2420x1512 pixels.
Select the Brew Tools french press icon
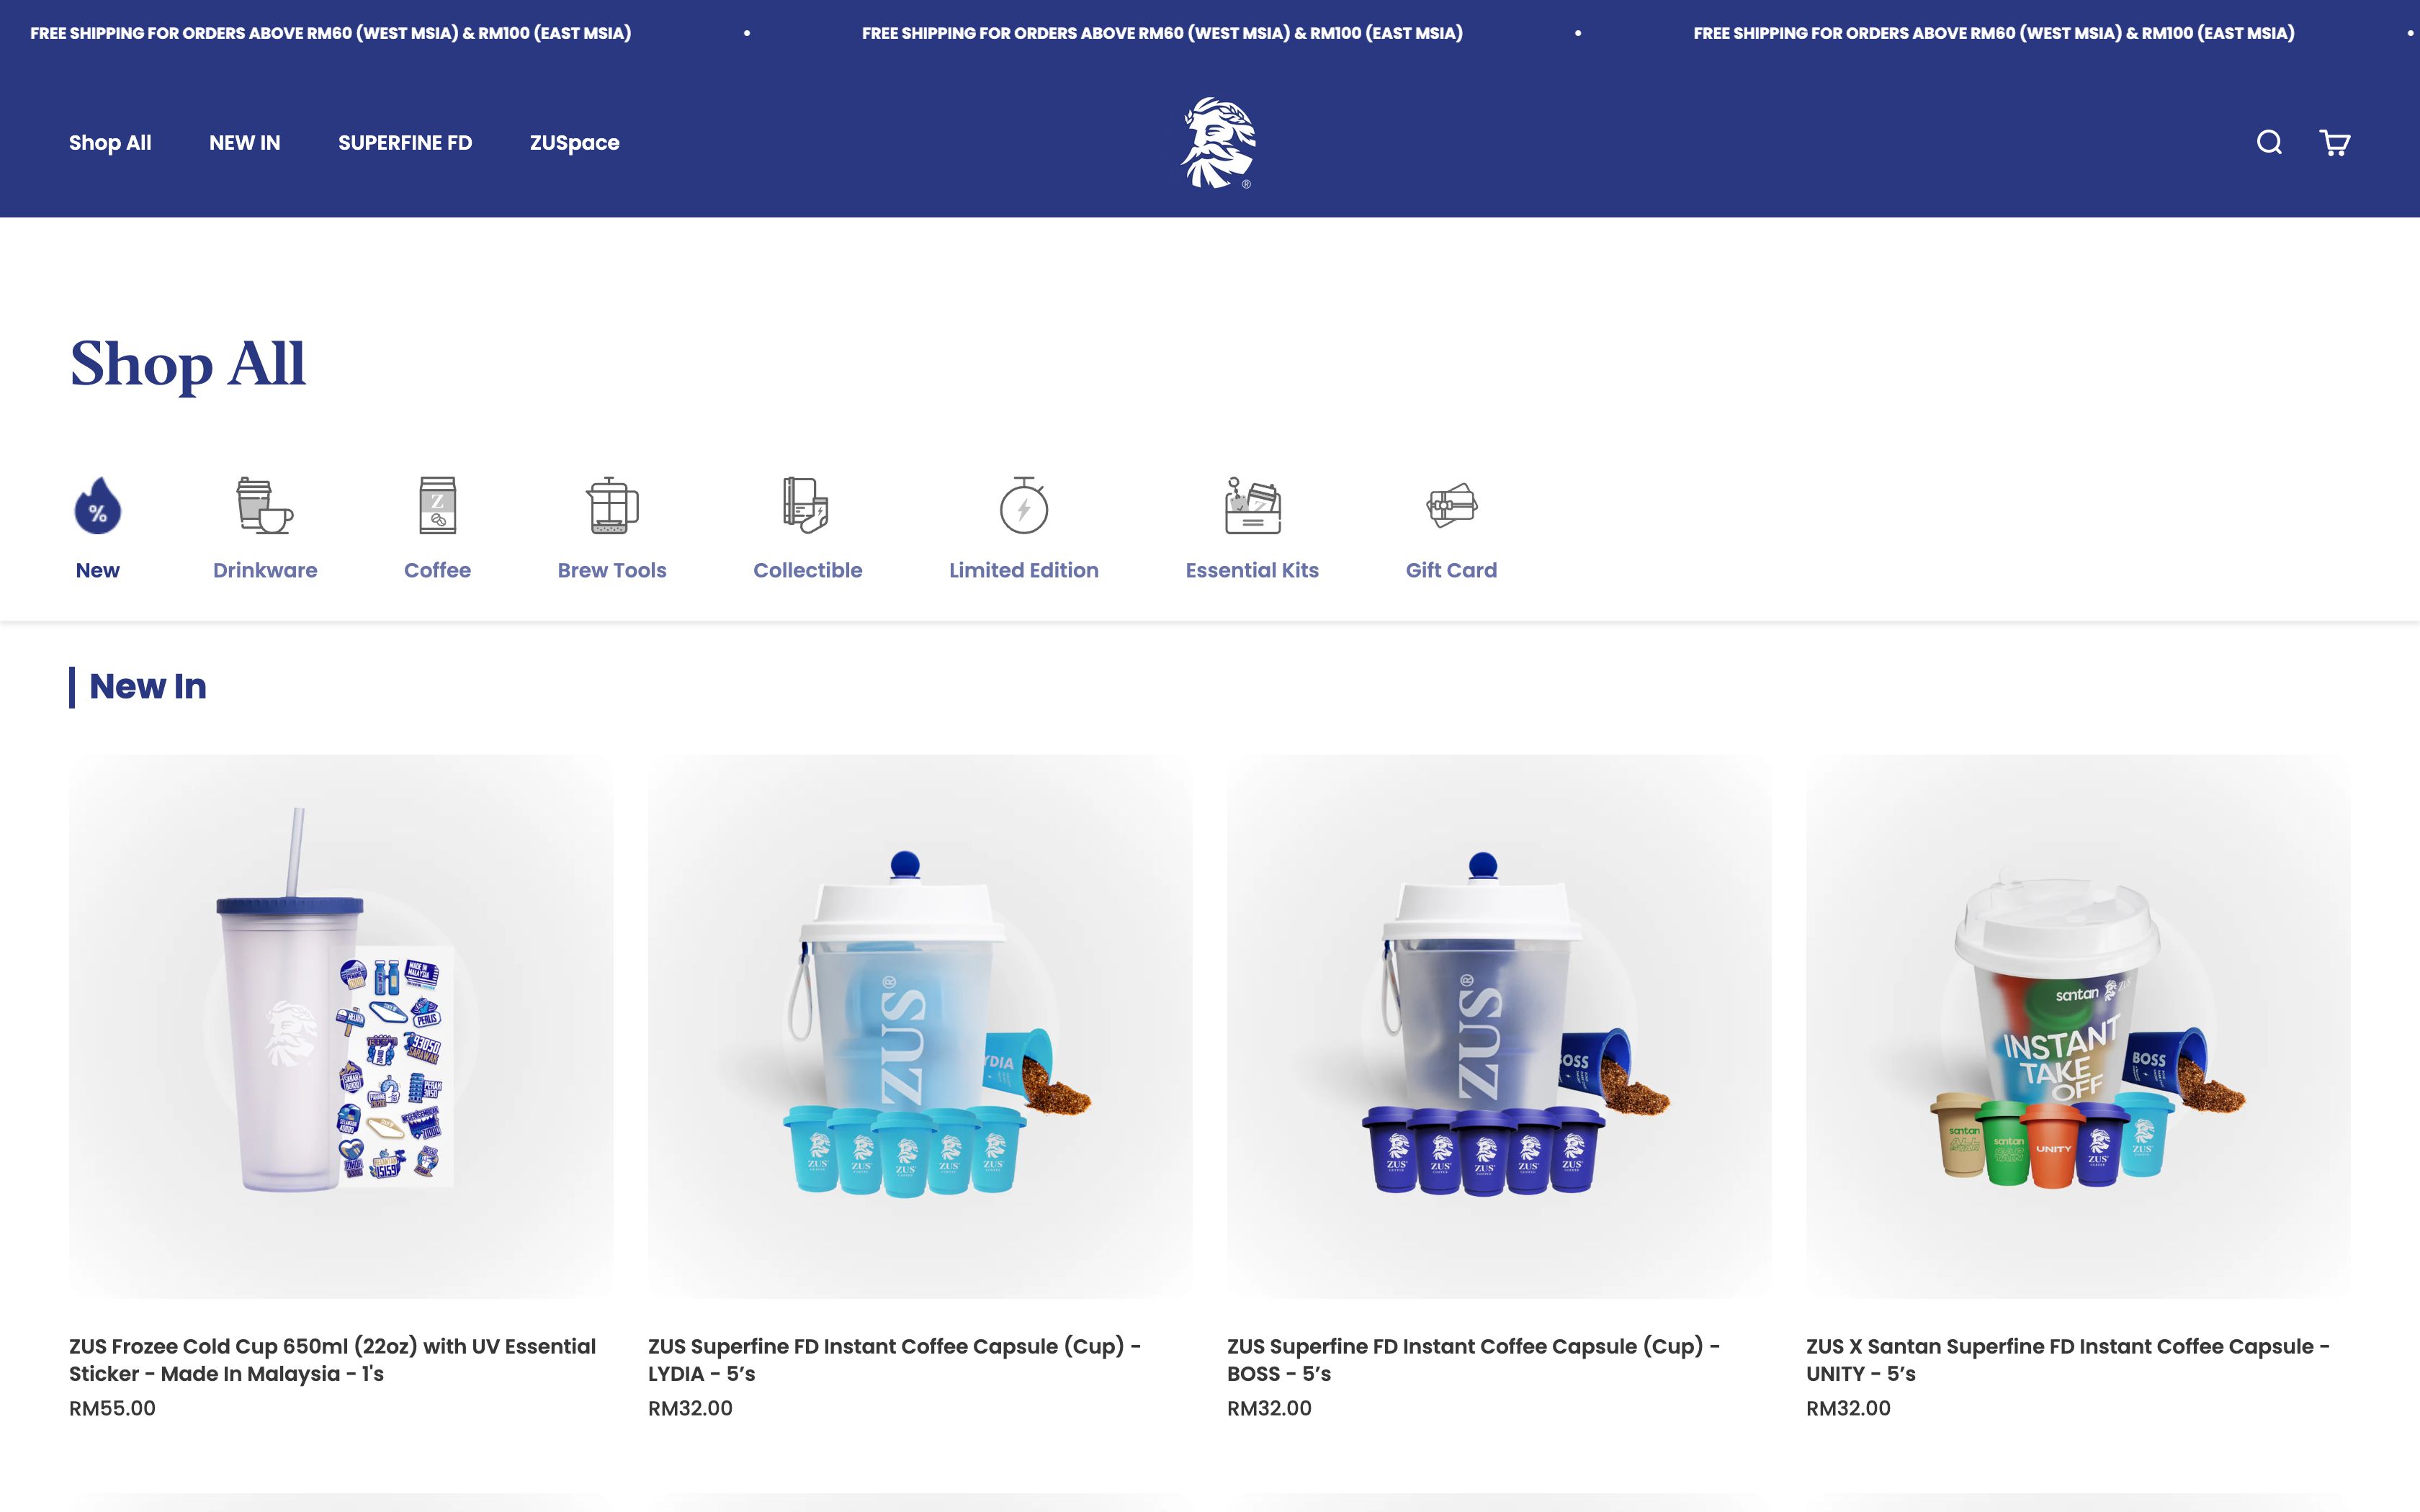612,505
